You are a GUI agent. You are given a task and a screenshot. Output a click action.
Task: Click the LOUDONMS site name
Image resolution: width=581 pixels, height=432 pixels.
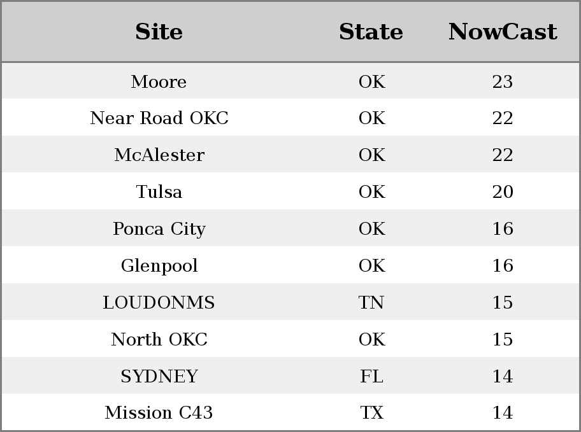point(159,302)
